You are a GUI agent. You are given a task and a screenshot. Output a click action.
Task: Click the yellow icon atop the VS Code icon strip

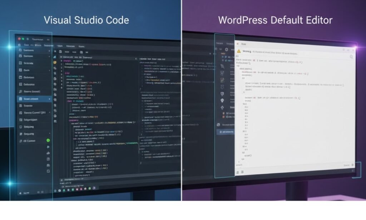[55, 62]
